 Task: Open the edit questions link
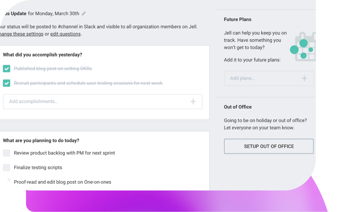coord(65,34)
